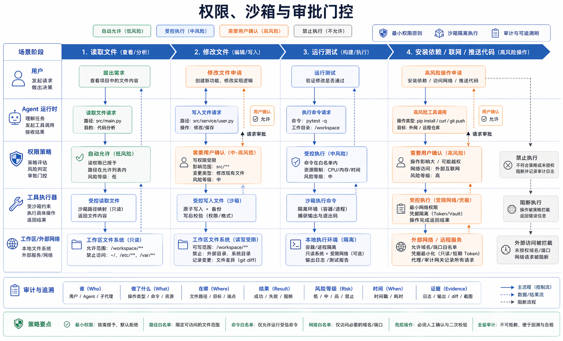Click the 禁止执行（不允许）legend button
Viewport: 563px width, 341px height.
[x=323, y=31]
